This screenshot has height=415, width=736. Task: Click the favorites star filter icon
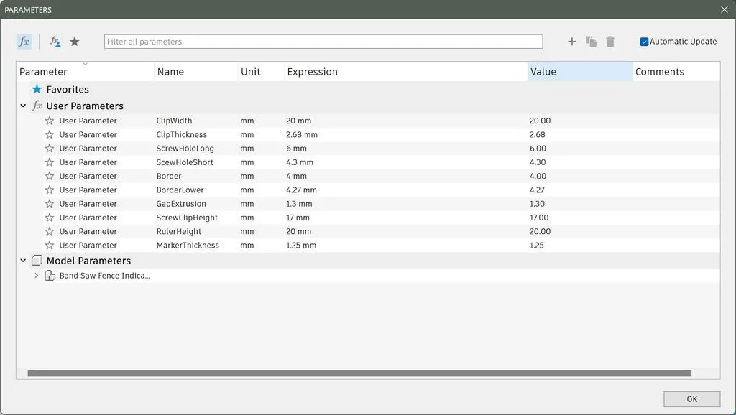click(x=74, y=42)
